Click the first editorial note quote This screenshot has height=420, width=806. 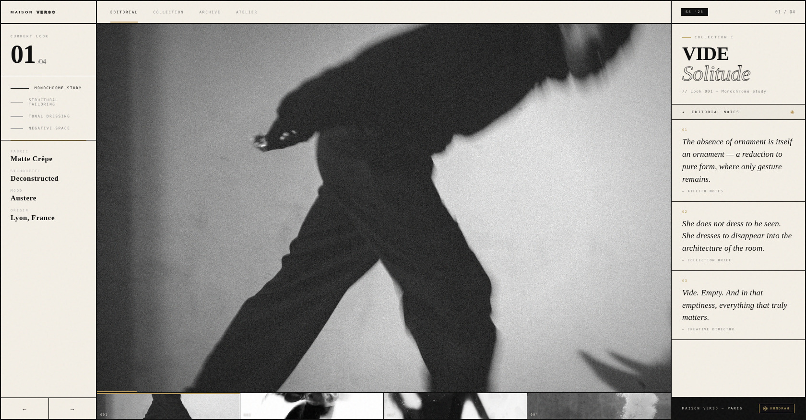tap(737, 161)
